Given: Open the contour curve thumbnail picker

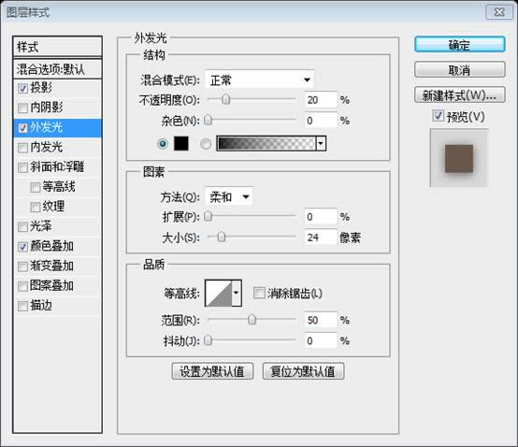Looking at the screenshot, I should 219,293.
